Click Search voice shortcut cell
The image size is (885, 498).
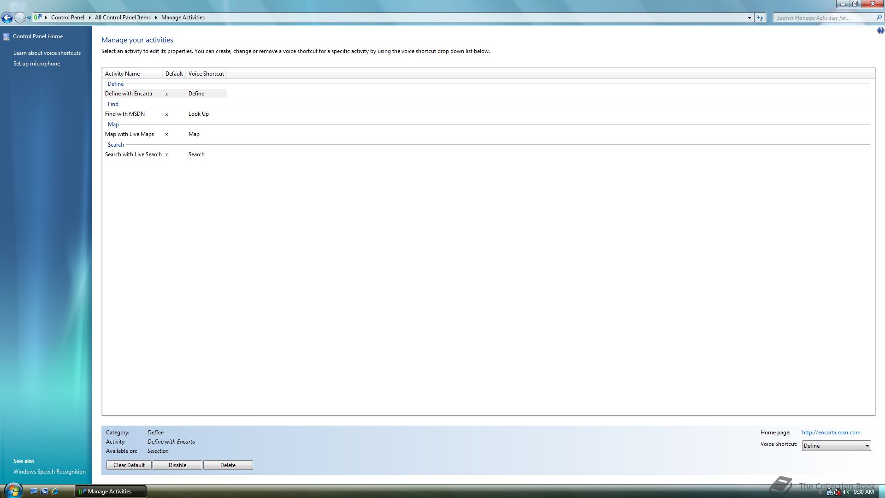196,154
